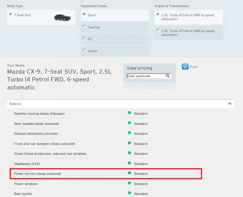Click the Enter postcode field
Screen dimensions: 243x197
(146, 76)
